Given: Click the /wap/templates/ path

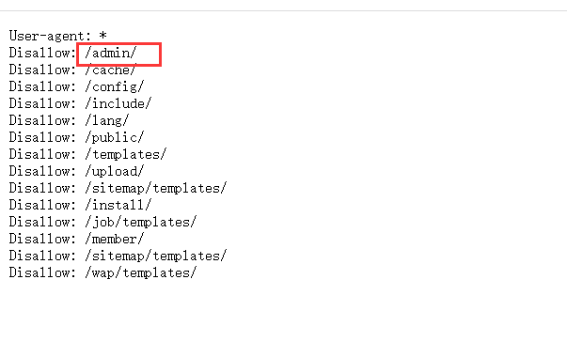Looking at the screenshot, I should pyautogui.click(x=141, y=273).
